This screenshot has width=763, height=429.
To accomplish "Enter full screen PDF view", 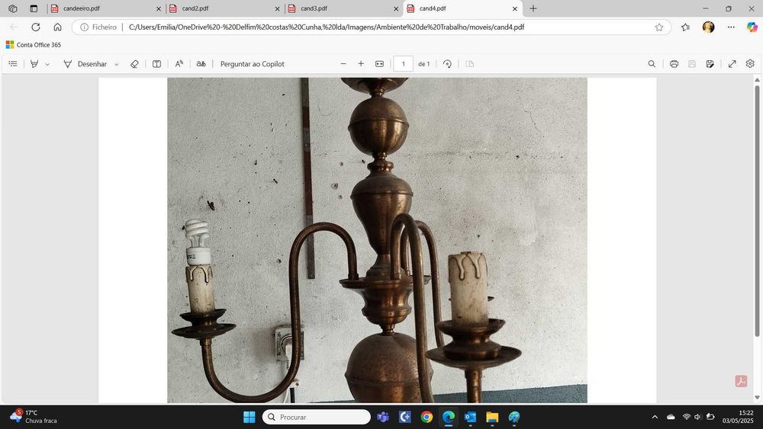I will (732, 64).
